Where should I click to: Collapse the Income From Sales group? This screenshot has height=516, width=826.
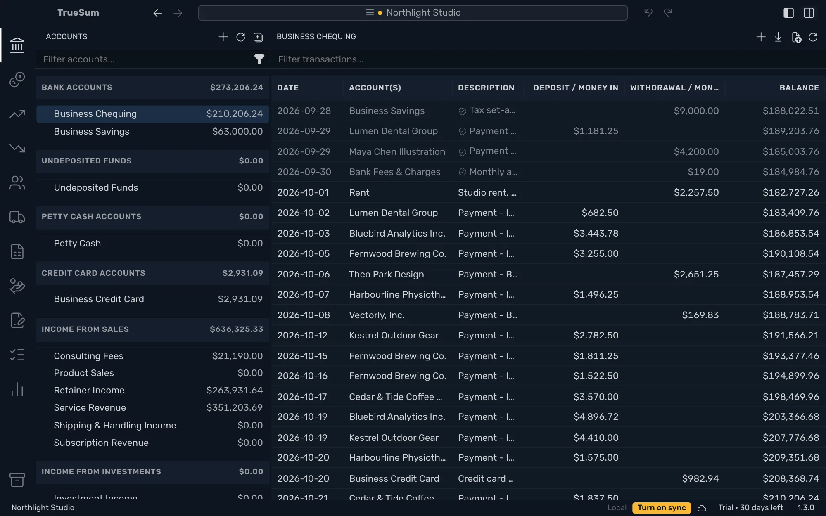[x=152, y=329]
